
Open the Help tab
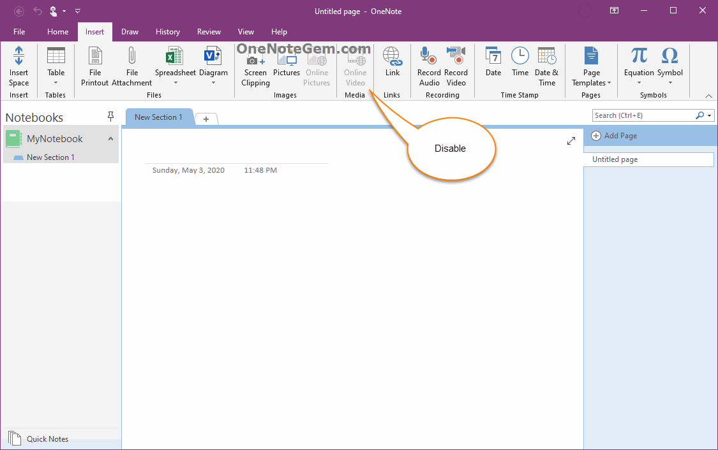point(279,32)
